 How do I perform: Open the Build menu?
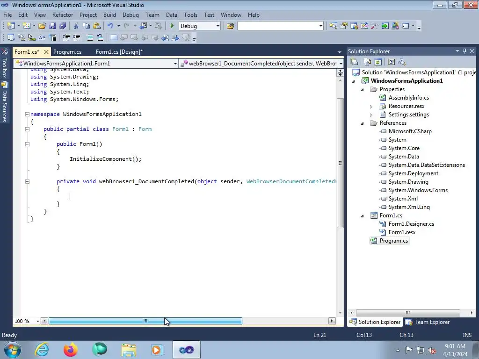tap(109, 14)
